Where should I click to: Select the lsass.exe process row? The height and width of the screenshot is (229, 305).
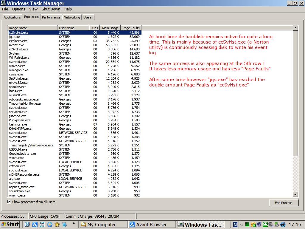coord(74,91)
